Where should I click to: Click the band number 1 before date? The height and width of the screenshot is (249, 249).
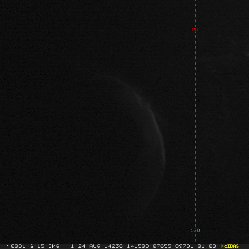[72, 246]
